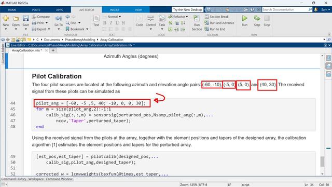The image size is (332, 187).
Task: Toggle underline text formatting
Action: coord(117,23)
